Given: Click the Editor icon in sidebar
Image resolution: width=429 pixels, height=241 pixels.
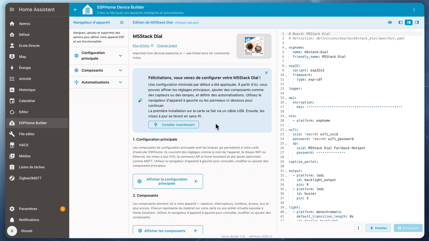Looking at the screenshot, I should point(12,112).
